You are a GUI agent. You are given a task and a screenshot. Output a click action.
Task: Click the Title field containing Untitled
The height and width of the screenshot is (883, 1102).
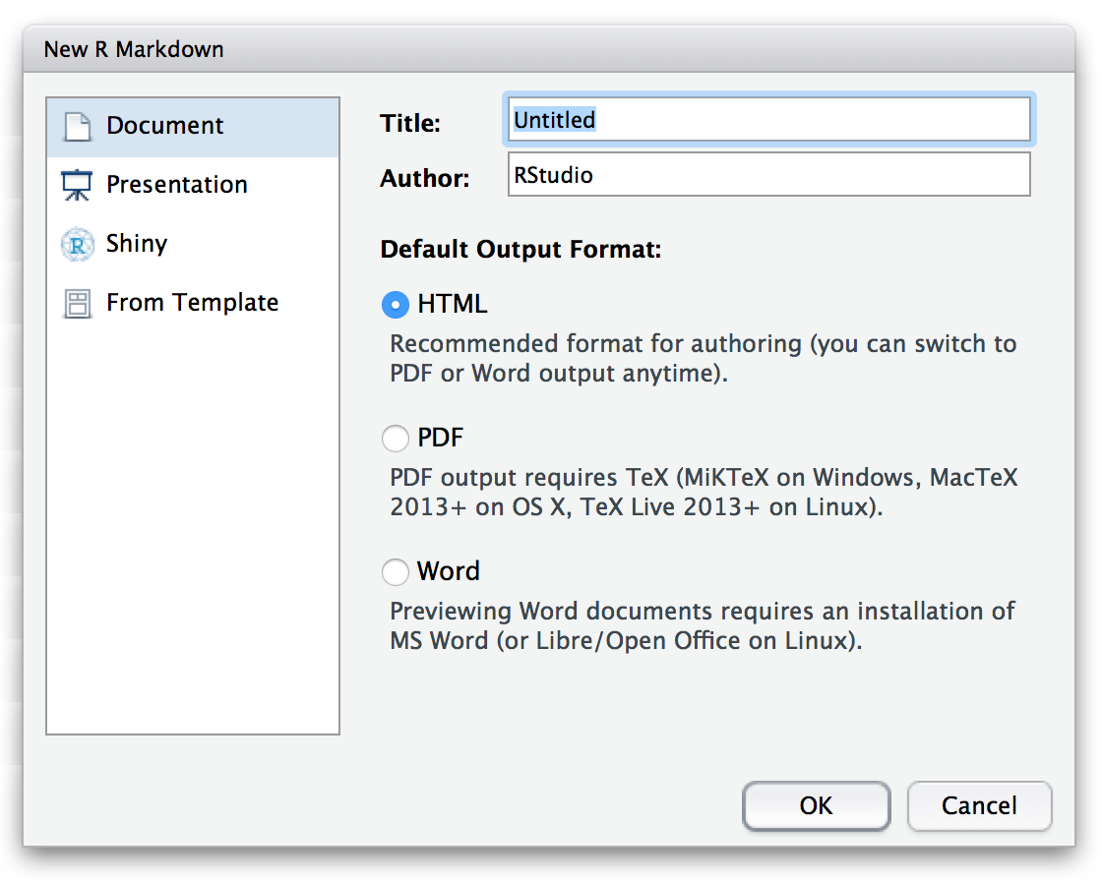pyautogui.click(x=768, y=119)
